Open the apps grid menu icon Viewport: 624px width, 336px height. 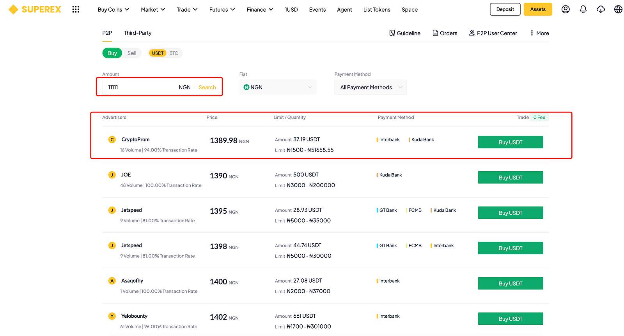click(x=76, y=9)
